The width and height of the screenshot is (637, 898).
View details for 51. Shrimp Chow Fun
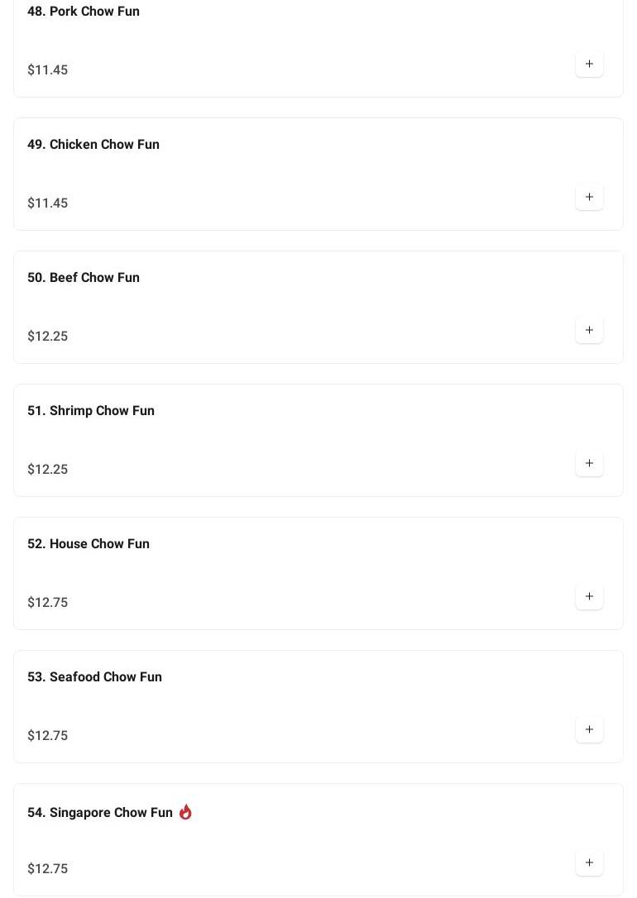coord(91,411)
